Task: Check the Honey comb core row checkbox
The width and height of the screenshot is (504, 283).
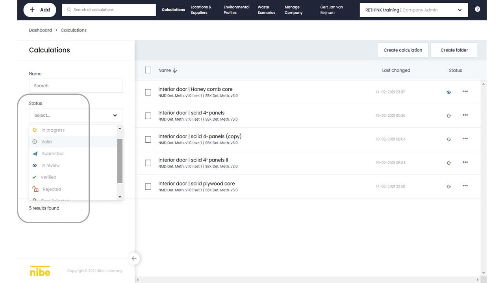Action: [148, 92]
